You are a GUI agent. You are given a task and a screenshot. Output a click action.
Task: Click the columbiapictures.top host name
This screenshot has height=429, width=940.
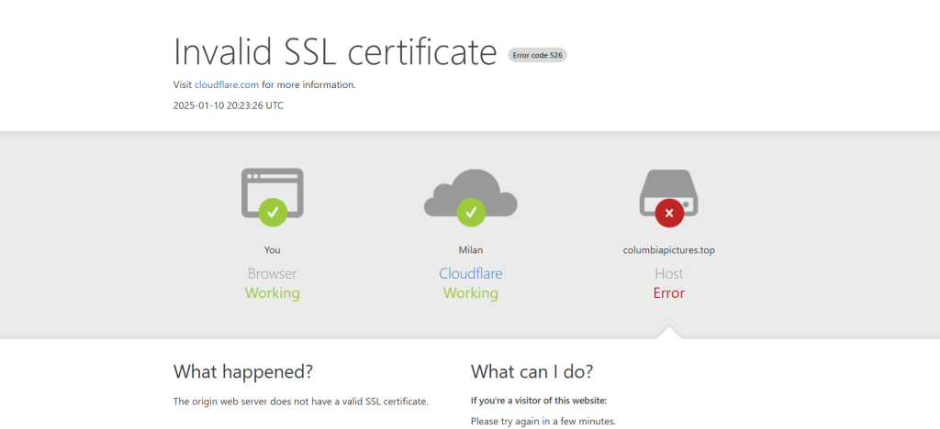click(x=669, y=250)
